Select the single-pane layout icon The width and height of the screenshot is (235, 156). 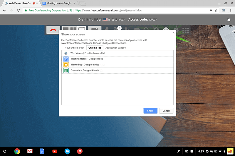point(66,28)
